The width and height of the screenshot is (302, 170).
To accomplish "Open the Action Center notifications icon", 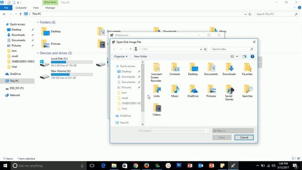I will (x=295, y=166).
